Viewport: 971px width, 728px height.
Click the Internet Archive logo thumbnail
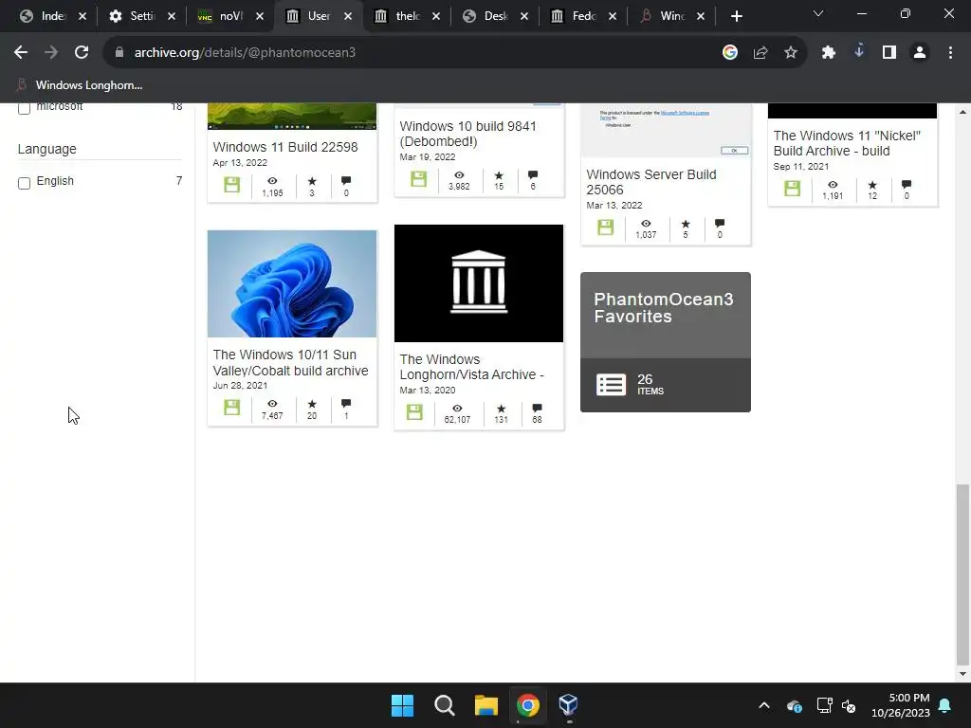coord(479,282)
